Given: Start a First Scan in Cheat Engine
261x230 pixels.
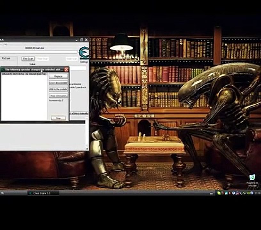Looking at the screenshot, I should pyautogui.click(x=28, y=59).
